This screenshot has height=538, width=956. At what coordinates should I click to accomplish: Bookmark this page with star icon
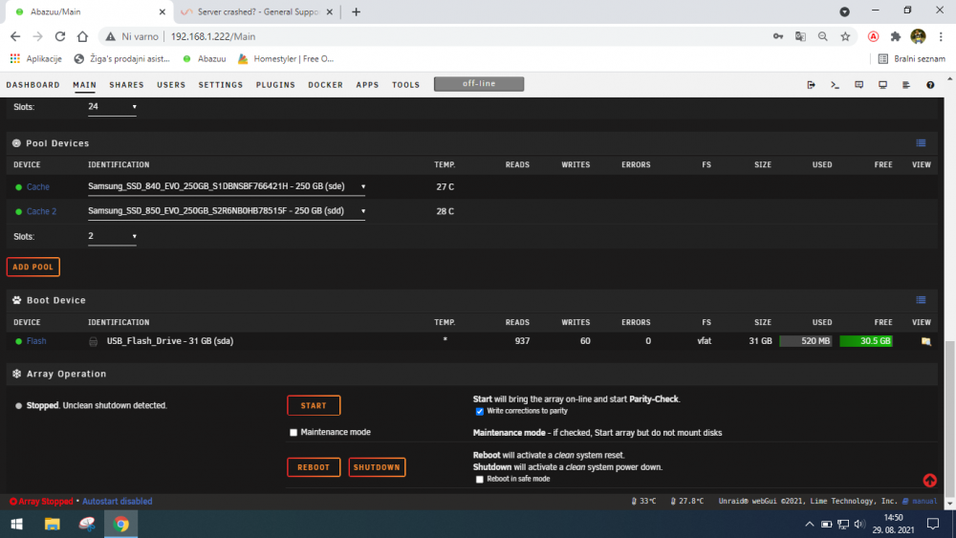[845, 36]
